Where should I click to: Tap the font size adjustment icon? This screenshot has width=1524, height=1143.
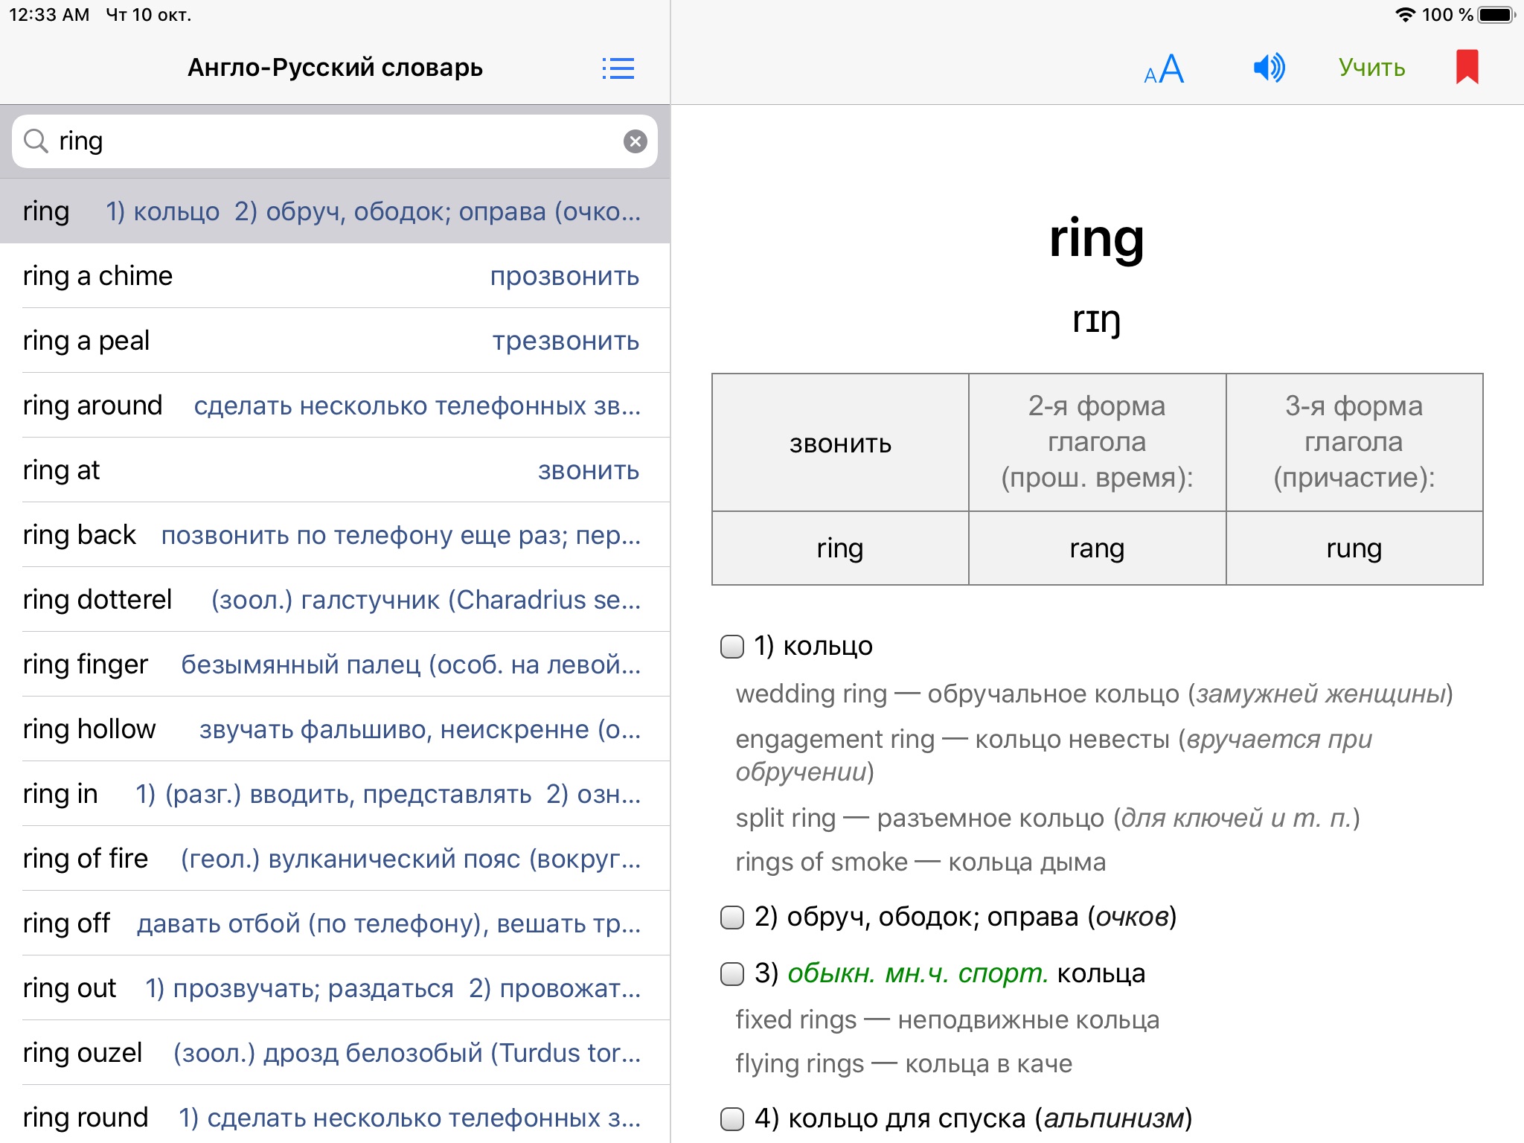point(1164,68)
